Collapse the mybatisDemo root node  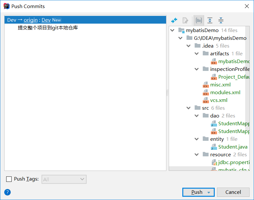[x=173, y=30]
